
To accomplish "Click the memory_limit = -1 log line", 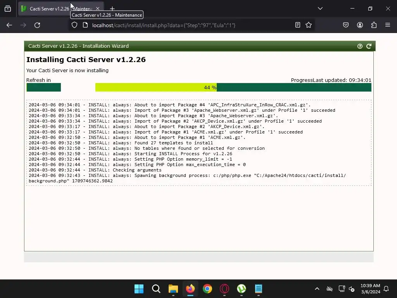I will click(x=130, y=159).
